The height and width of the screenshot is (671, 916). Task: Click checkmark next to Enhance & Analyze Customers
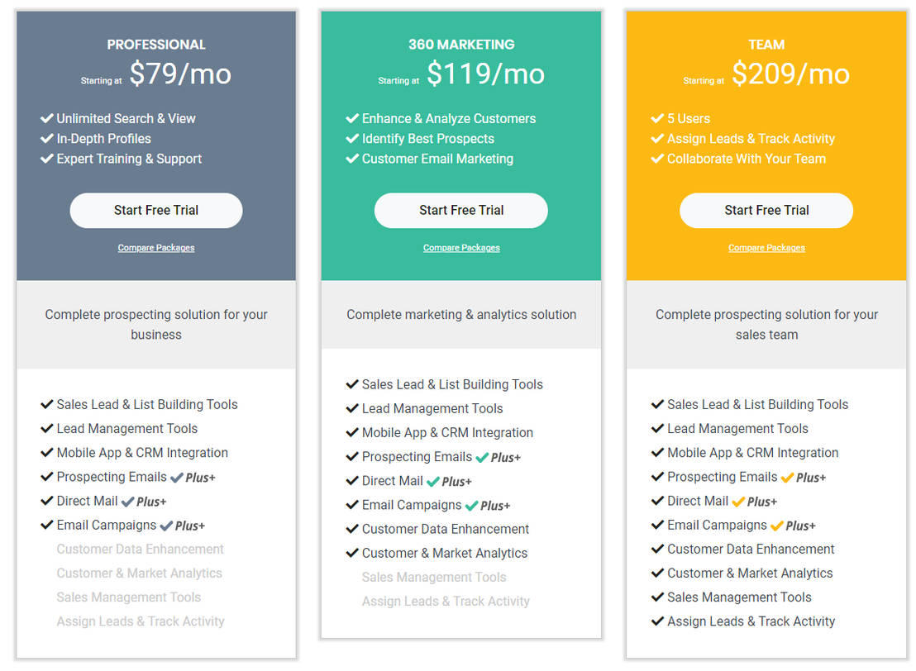(352, 119)
